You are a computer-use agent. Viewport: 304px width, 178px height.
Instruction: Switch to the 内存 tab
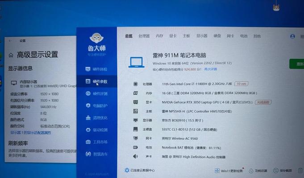click(x=159, y=36)
